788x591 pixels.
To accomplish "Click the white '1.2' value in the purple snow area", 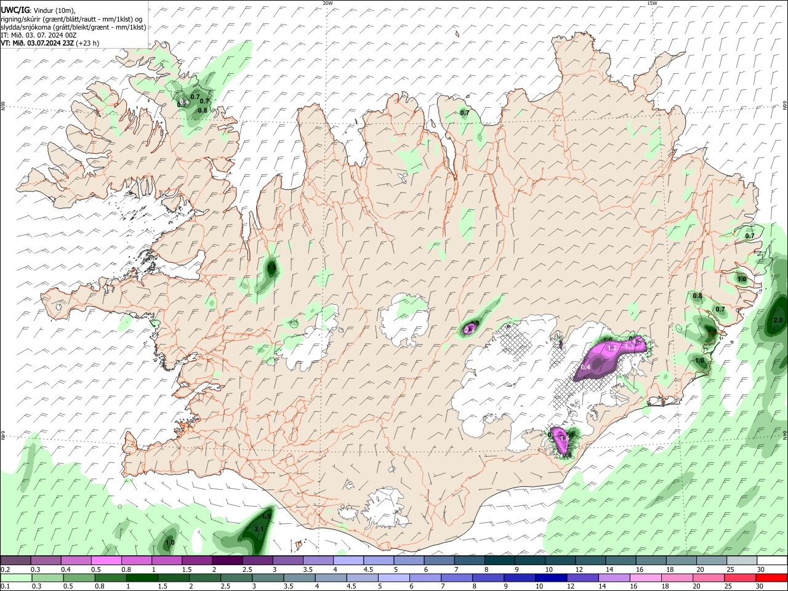I will point(612,348).
